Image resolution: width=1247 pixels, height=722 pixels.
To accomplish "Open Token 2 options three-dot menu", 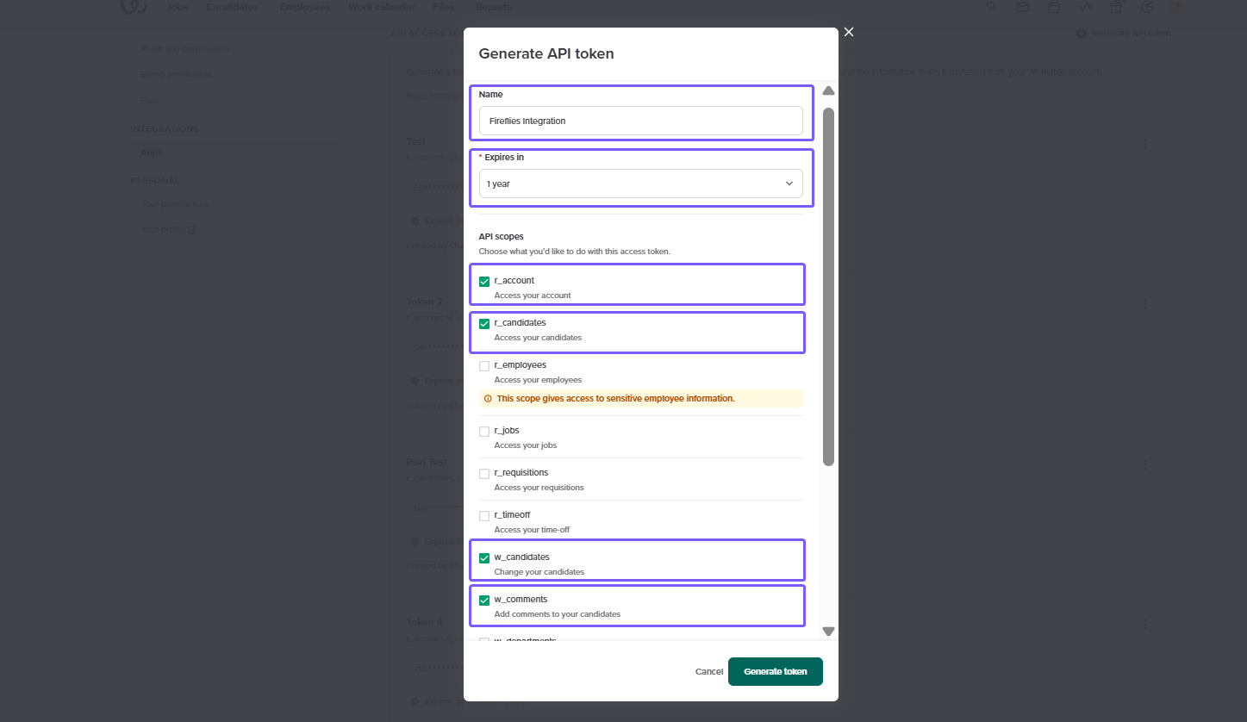I will click(x=1145, y=304).
